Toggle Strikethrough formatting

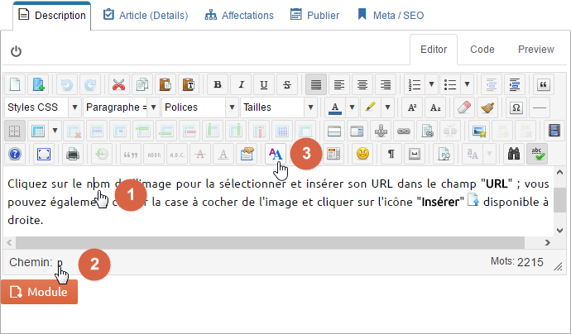click(x=287, y=84)
